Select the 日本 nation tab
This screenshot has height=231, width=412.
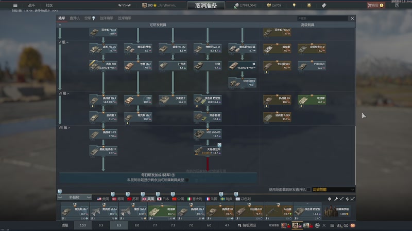(163, 199)
